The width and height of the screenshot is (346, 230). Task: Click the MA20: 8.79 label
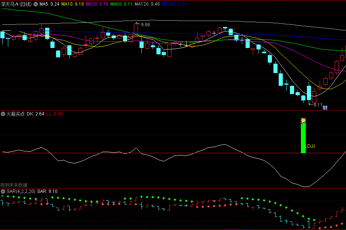(97, 4)
